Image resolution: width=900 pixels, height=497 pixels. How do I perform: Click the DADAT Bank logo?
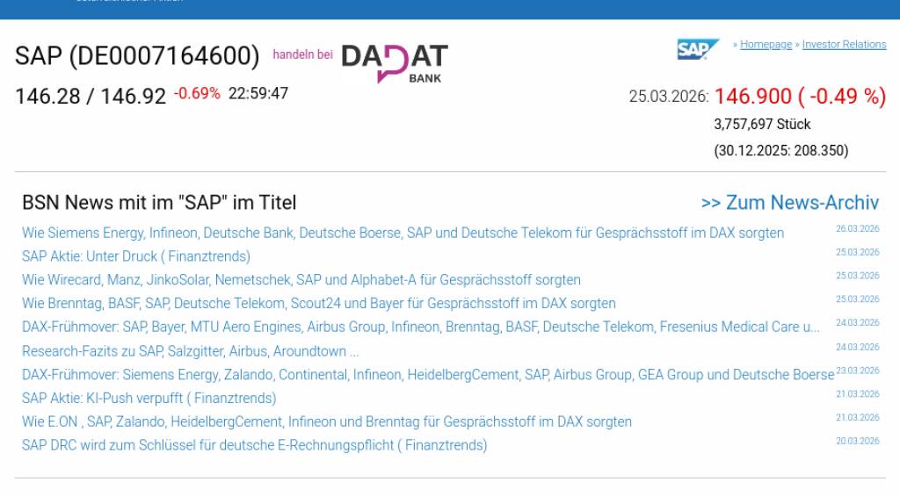pos(395,63)
